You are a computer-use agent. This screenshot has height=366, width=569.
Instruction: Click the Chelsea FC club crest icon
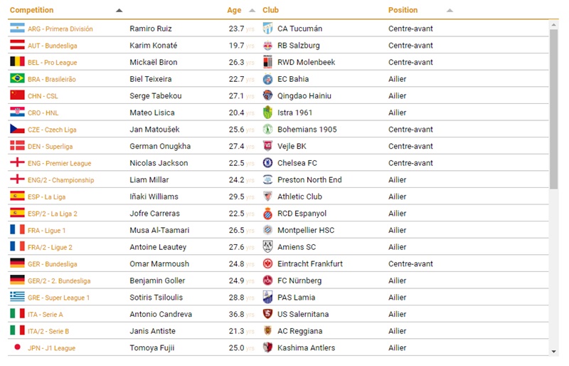click(268, 163)
